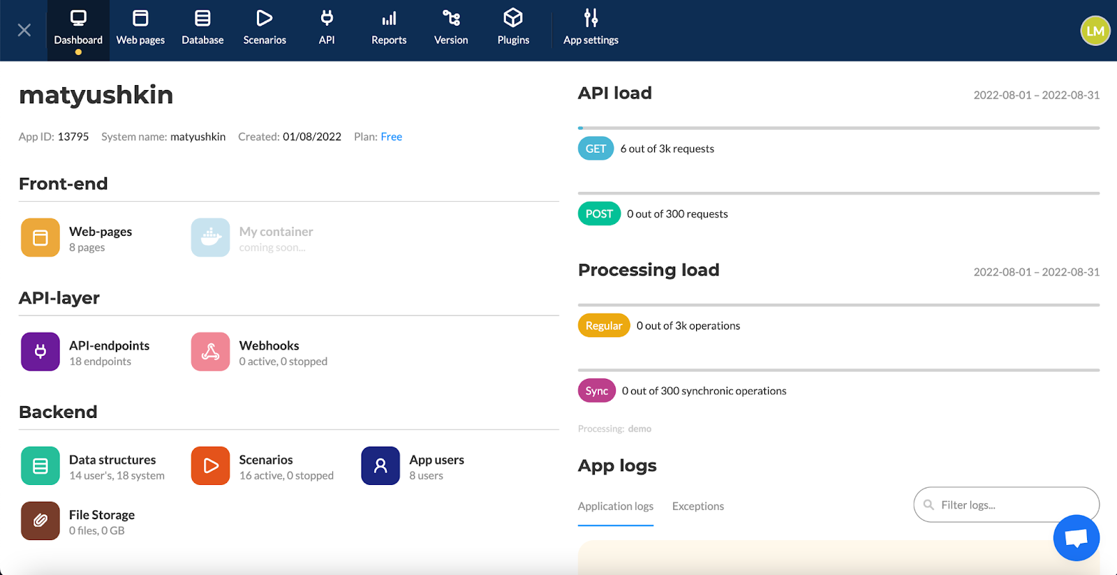Click the purple API-endpoints plug icon
This screenshot has height=575, width=1117.
click(x=40, y=352)
